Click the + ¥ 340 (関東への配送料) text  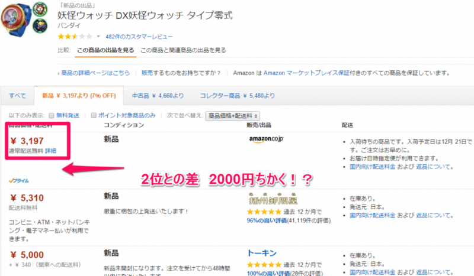coord(45,265)
